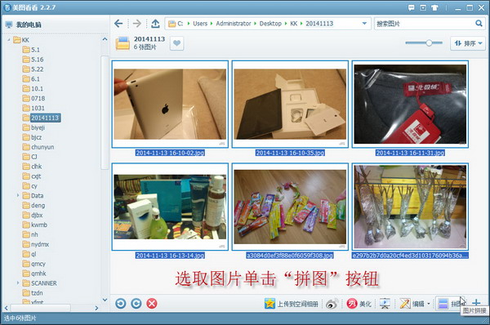
Task: Select the 20141113 folder in tree
Action: 45,118
